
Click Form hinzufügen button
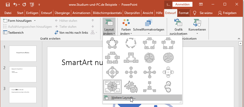[17, 20]
